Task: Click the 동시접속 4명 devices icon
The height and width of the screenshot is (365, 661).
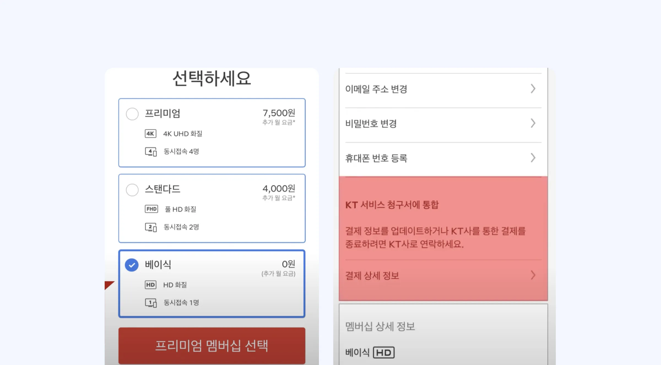Action: tap(151, 152)
